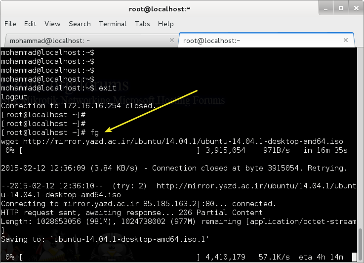Open the Tabs menu
The height and width of the screenshot is (263, 364).
click(142, 24)
